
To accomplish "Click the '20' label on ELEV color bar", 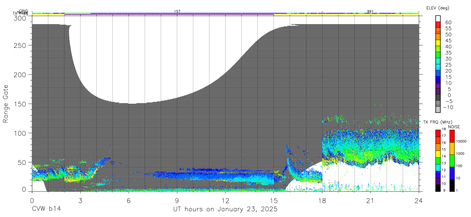I will pos(448,71).
